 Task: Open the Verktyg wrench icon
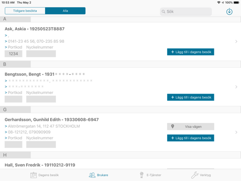pyautogui.click(x=195, y=175)
